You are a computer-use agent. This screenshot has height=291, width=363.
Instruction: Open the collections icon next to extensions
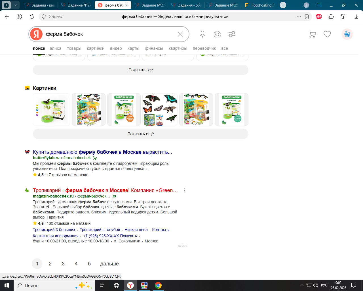pos(344,16)
